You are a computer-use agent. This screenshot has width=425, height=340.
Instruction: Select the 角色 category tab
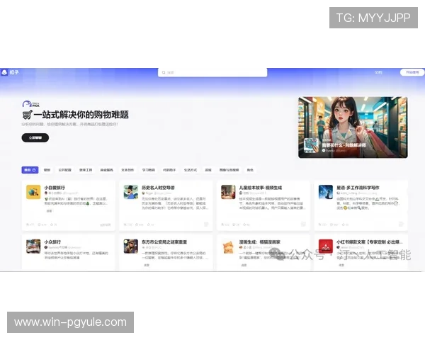pyautogui.click(x=250, y=170)
